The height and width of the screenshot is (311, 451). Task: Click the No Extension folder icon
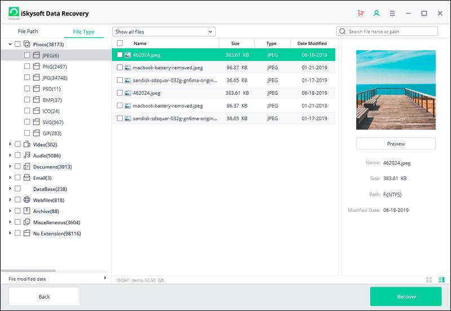pyautogui.click(x=26, y=233)
